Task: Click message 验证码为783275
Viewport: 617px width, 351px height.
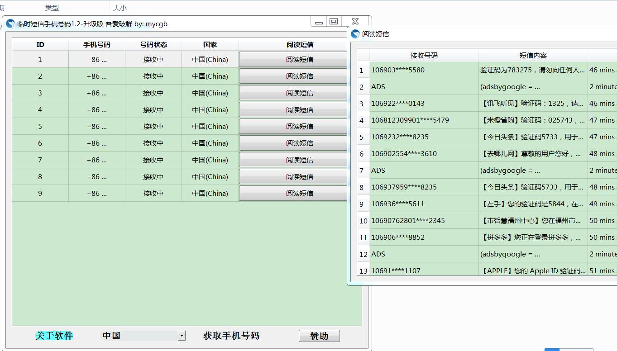Action: click(533, 70)
